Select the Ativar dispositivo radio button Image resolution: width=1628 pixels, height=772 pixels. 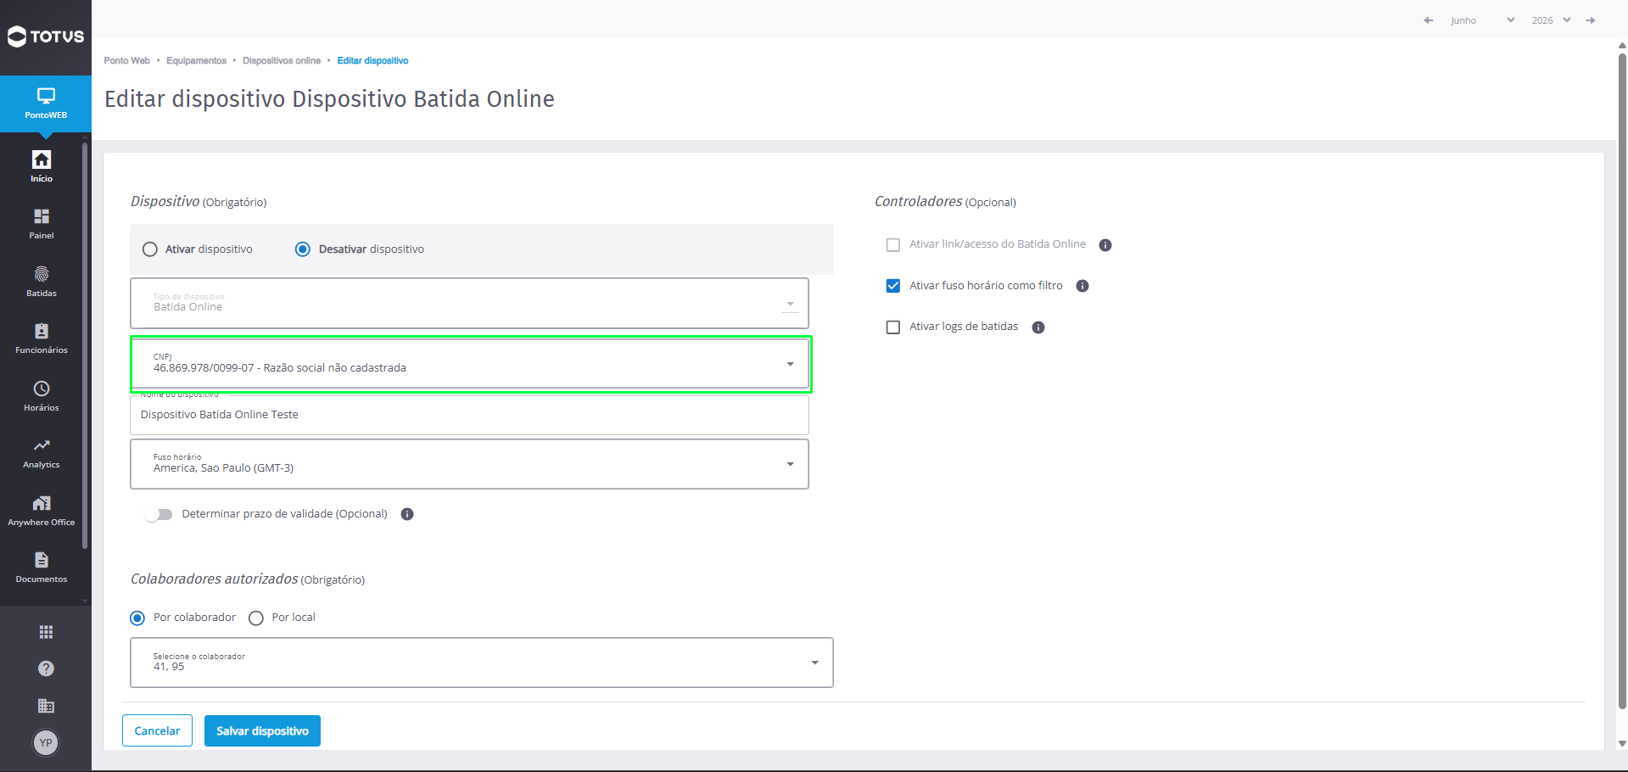point(150,249)
